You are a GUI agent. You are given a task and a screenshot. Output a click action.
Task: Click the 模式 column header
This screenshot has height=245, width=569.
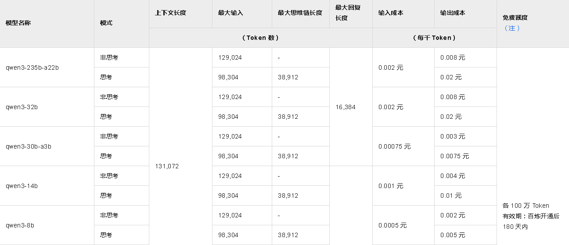coord(106,23)
